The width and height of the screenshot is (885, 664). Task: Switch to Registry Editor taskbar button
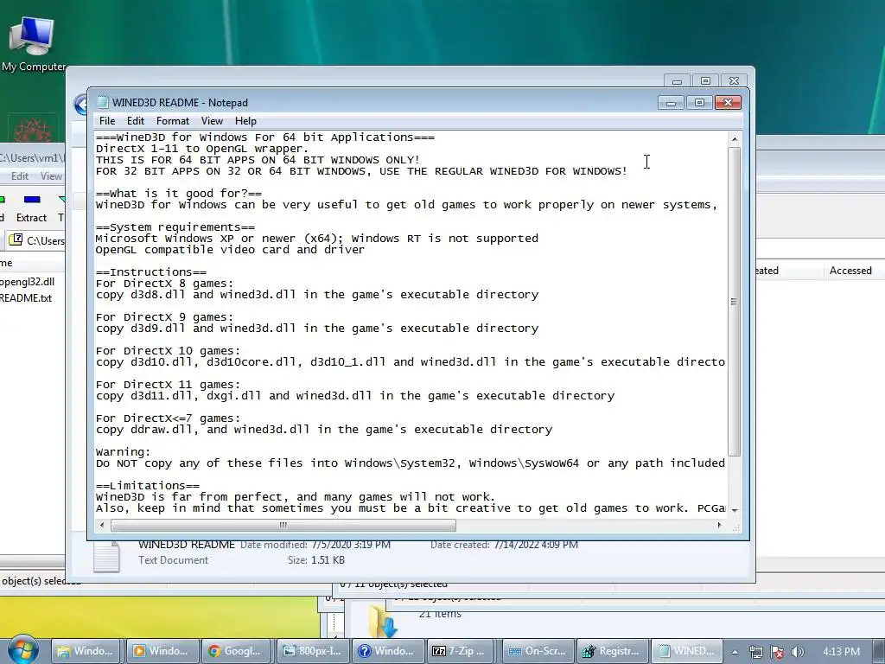[x=613, y=651]
